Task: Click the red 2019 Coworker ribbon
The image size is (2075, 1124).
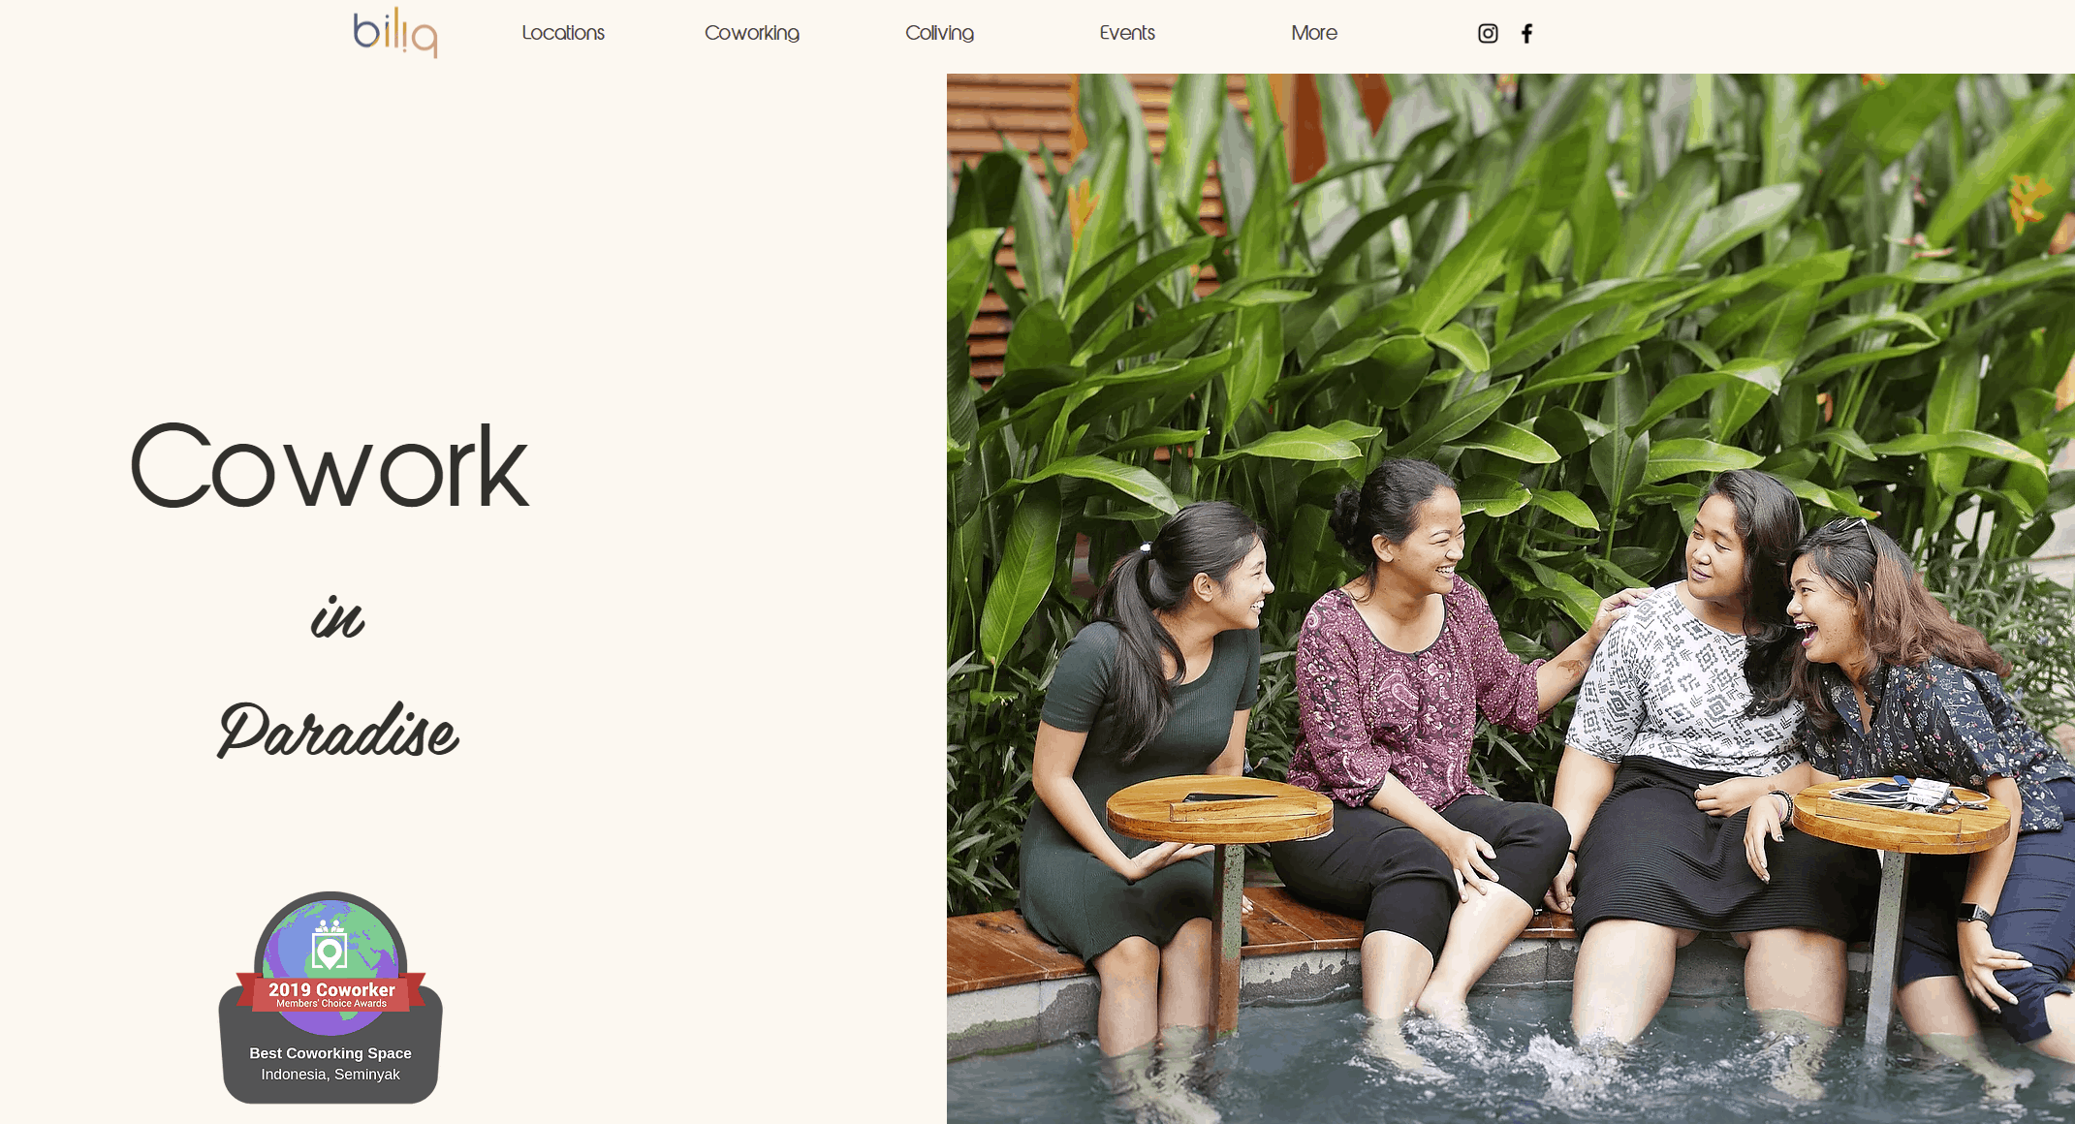Action: (331, 993)
